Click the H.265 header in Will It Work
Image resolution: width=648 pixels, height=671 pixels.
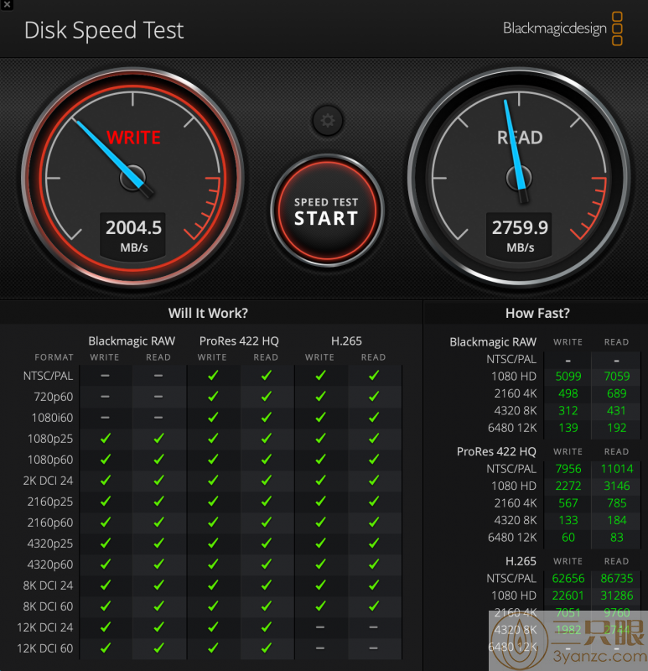pos(346,341)
